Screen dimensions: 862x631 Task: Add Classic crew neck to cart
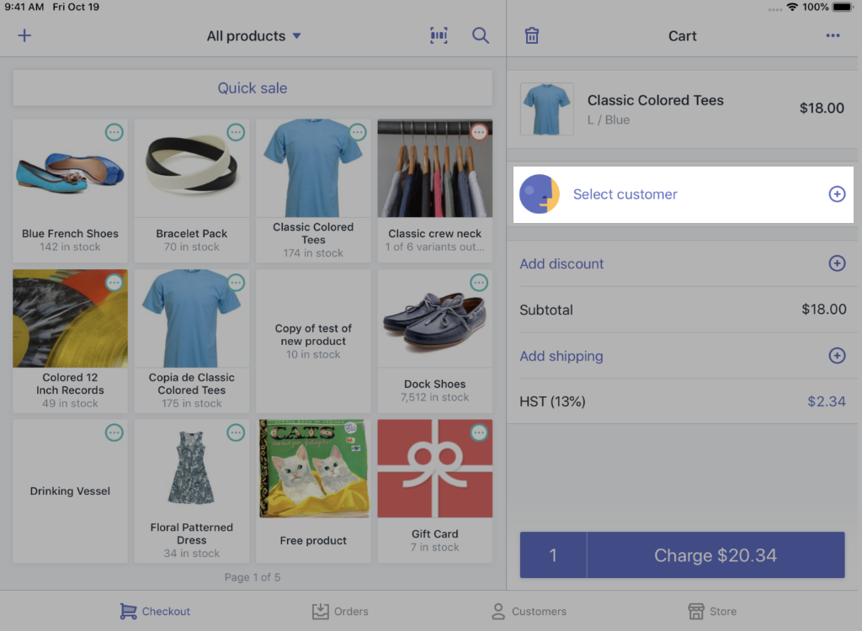tap(435, 191)
